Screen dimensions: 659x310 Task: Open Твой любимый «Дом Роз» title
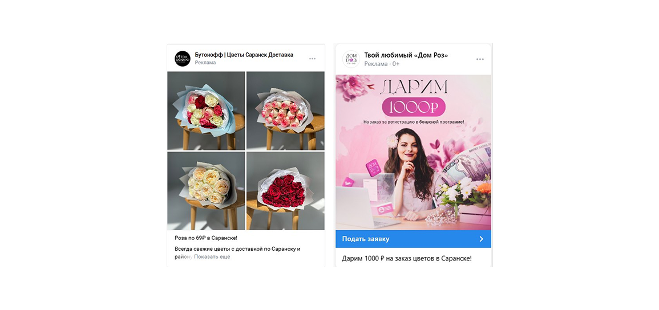[406, 55]
